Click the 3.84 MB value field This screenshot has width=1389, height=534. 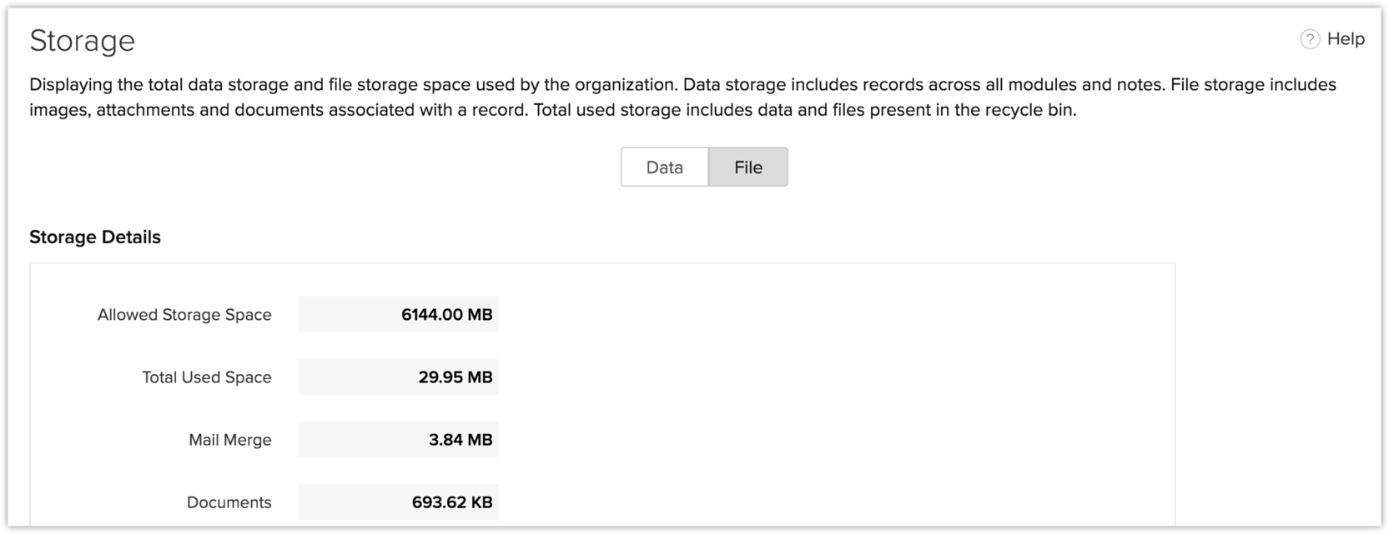tap(399, 440)
